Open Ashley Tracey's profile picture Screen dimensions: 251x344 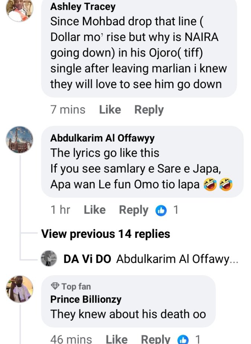coord(20,9)
